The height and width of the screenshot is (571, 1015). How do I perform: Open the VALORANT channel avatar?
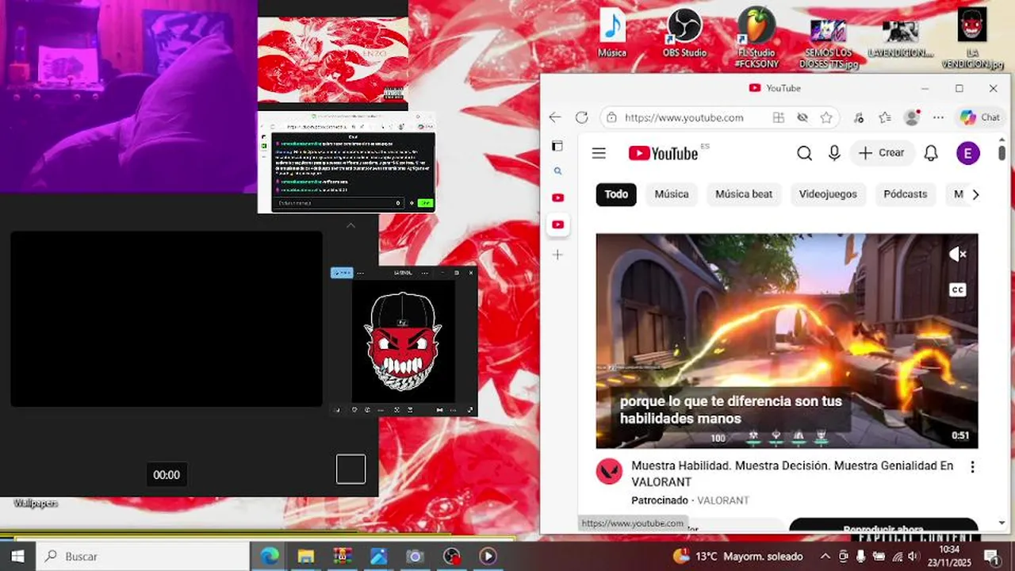click(x=610, y=471)
